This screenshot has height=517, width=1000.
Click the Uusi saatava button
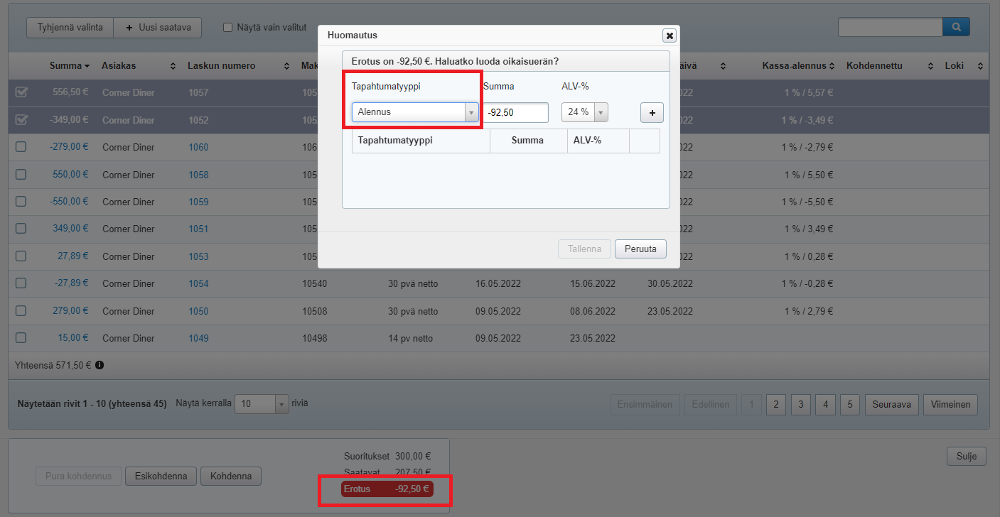pyautogui.click(x=157, y=28)
